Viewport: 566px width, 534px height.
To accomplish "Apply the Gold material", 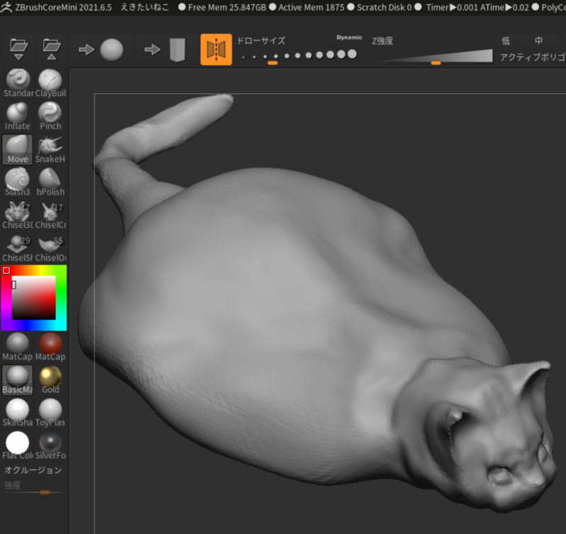I will pos(50,380).
